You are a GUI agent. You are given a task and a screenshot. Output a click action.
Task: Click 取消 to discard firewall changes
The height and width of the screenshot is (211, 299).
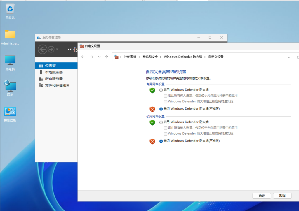282,196
